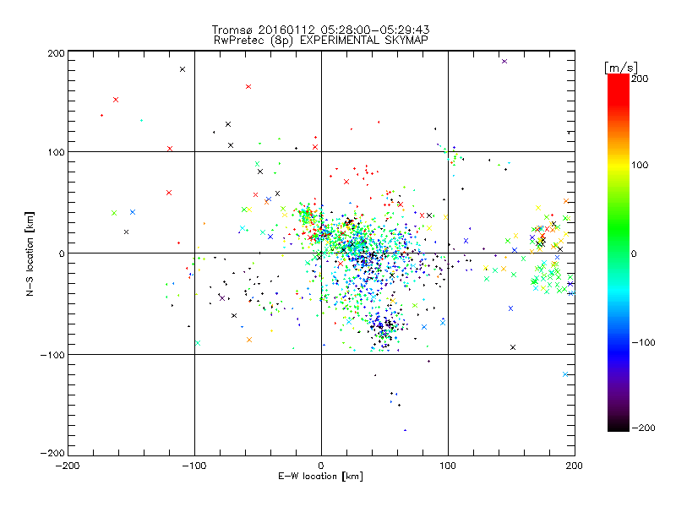The height and width of the screenshot is (507, 676).
Task: Select the 'N-S location [km]' axis label
Action: (x=30, y=253)
